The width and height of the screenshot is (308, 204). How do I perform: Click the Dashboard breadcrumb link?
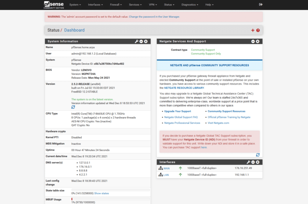pyautogui.click(x=74, y=30)
